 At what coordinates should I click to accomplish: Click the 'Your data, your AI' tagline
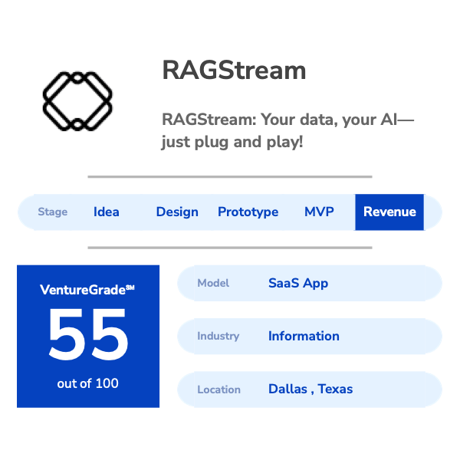point(287,130)
